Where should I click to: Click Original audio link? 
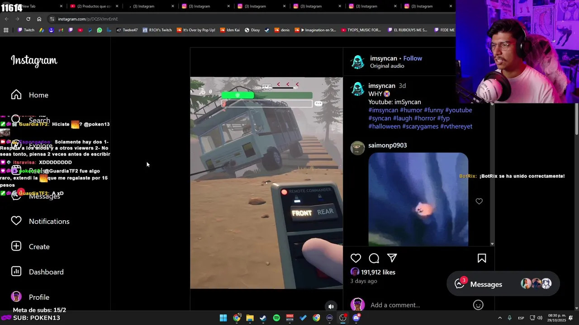387,66
